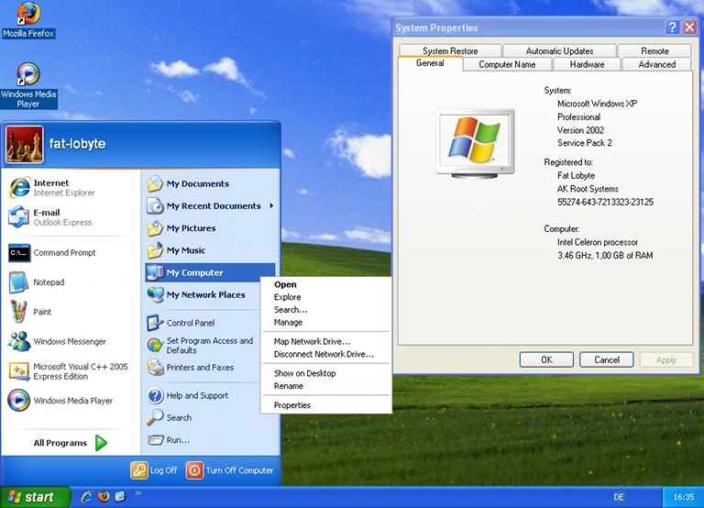Open the Computer Name tab

point(507,65)
